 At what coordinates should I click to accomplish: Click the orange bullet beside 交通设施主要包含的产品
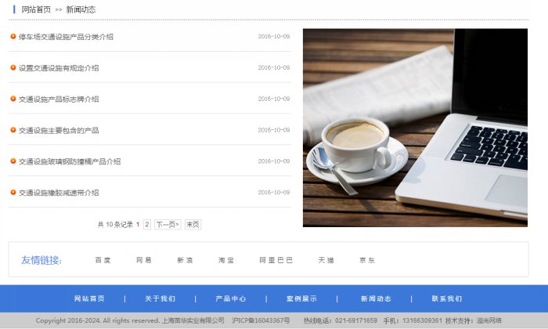(x=13, y=130)
